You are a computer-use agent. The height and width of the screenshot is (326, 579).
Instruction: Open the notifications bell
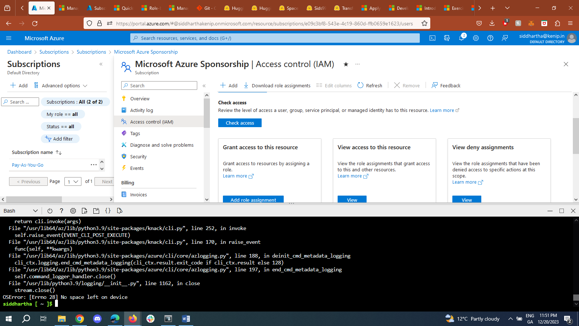click(x=461, y=38)
